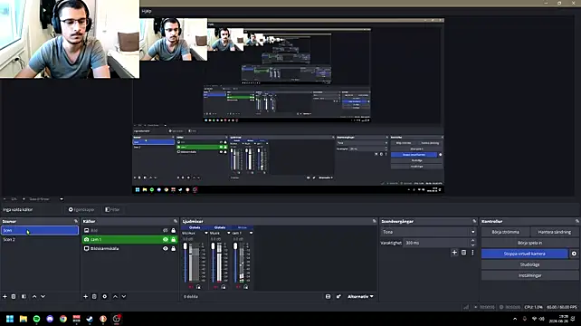Viewport: 581px width, 326px height.
Task: Remove the selected scene with the Scener trash icon
Action: point(14,297)
